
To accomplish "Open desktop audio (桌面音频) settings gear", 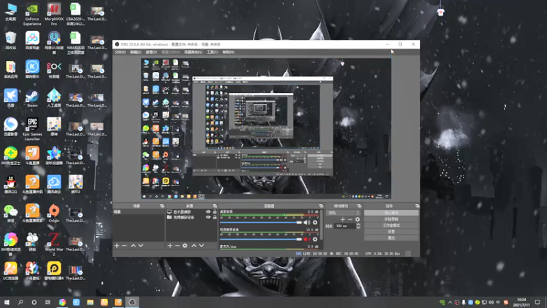I will click(315, 222).
